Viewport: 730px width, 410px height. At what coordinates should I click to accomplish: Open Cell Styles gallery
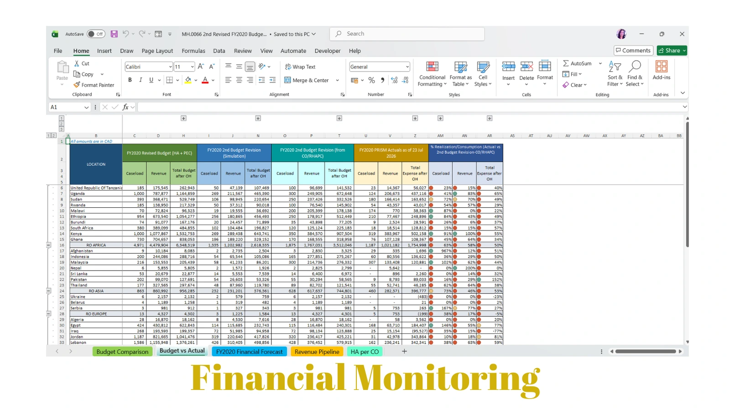(483, 74)
